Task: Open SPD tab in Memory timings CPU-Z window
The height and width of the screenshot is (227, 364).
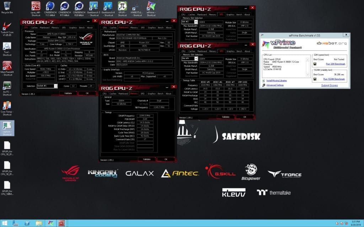Action: coord(143,94)
